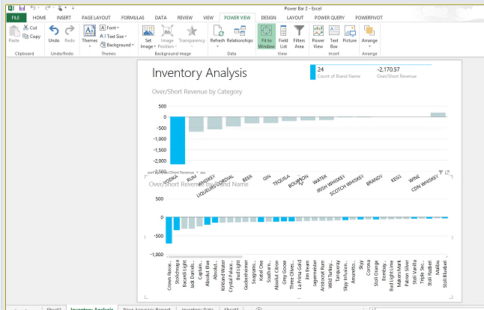Click Set Image background button
Image resolution: width=484 pixels, height=310 pixels.
click(x=148, y=37)
